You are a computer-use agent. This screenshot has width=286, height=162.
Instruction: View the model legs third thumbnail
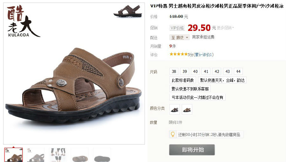click(x=58, y=155)
